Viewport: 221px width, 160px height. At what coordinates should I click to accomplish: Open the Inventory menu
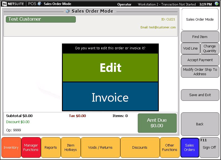point(11,148)
